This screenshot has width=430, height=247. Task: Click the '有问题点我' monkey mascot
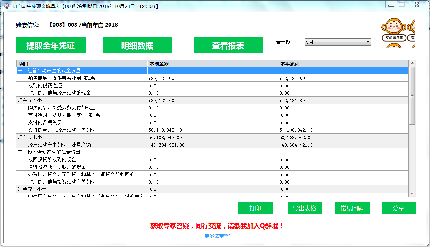tap(394, 30)
